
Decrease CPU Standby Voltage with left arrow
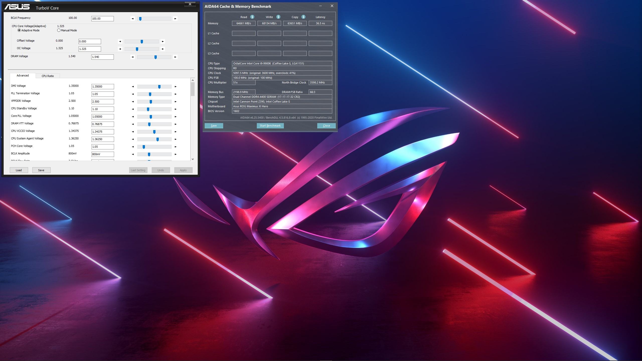point(133,109)
